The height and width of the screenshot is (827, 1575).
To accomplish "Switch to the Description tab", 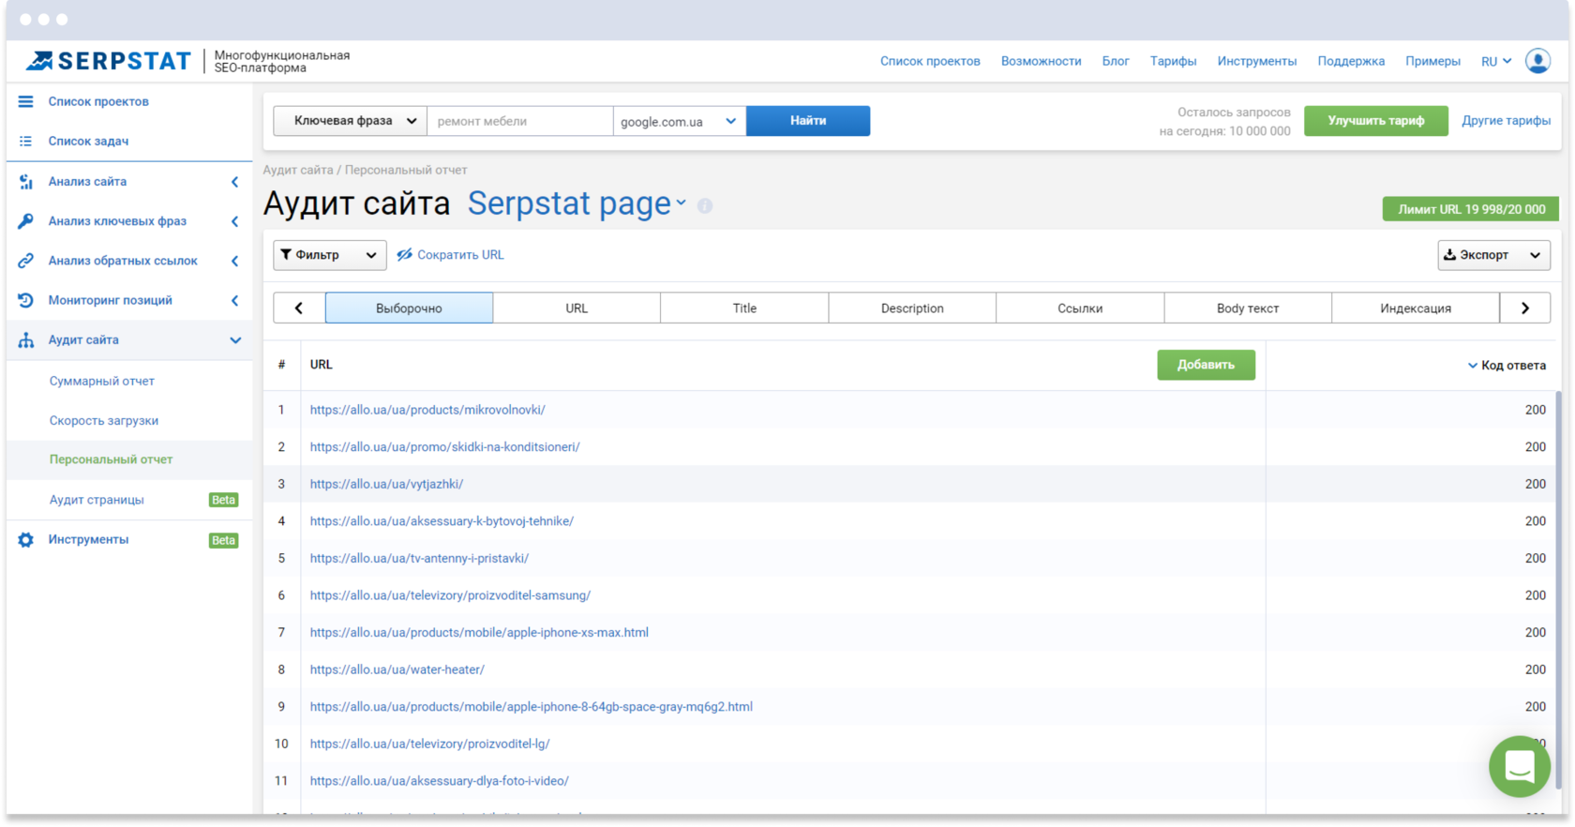I will 912,308.
